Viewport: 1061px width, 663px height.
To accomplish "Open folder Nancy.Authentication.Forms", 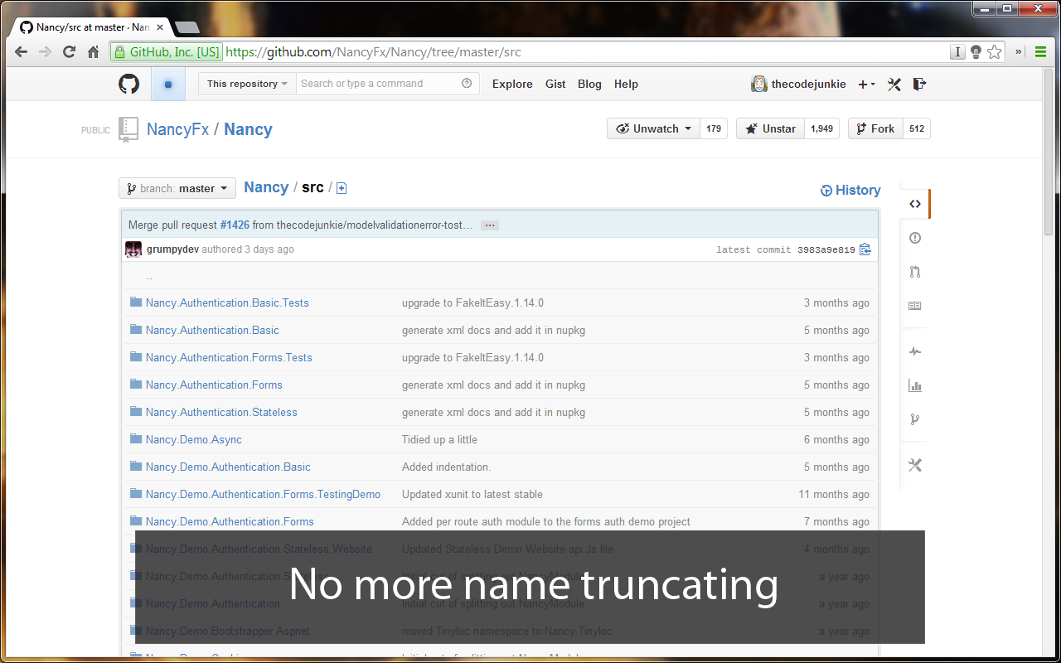I will click(214, 385).
